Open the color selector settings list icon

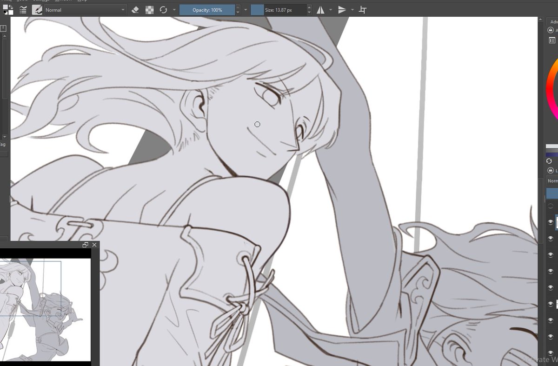point(552,41)
